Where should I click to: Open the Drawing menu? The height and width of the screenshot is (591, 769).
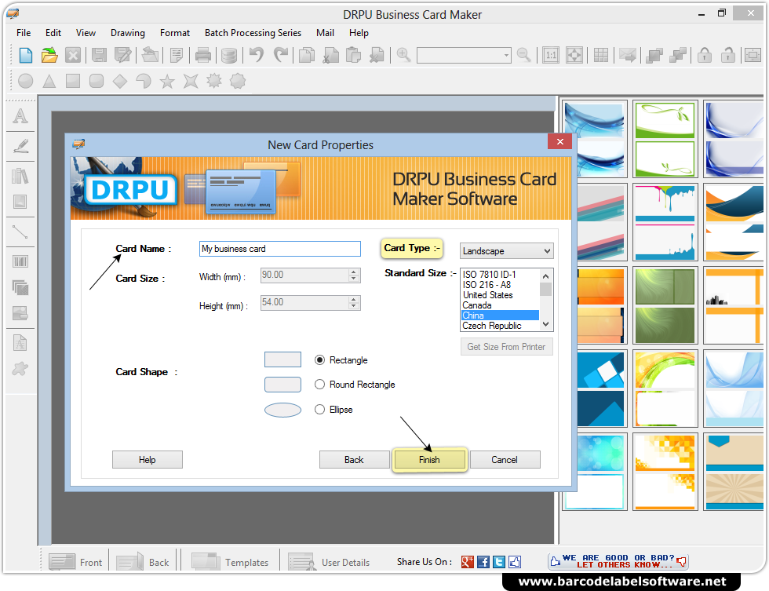[127, 33]
